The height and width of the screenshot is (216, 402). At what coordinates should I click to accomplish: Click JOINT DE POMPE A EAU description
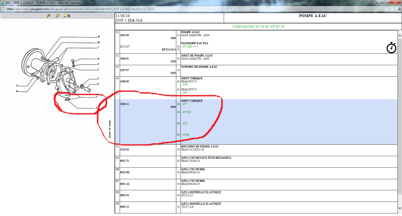(197, 56)
